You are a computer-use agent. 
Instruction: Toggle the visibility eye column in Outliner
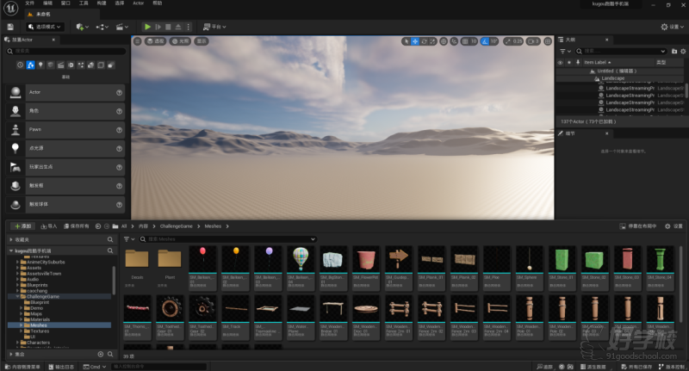560,62
